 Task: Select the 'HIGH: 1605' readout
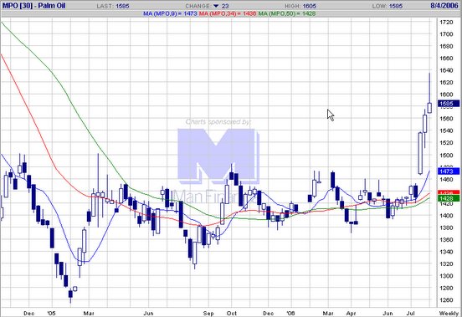[300, 6]
